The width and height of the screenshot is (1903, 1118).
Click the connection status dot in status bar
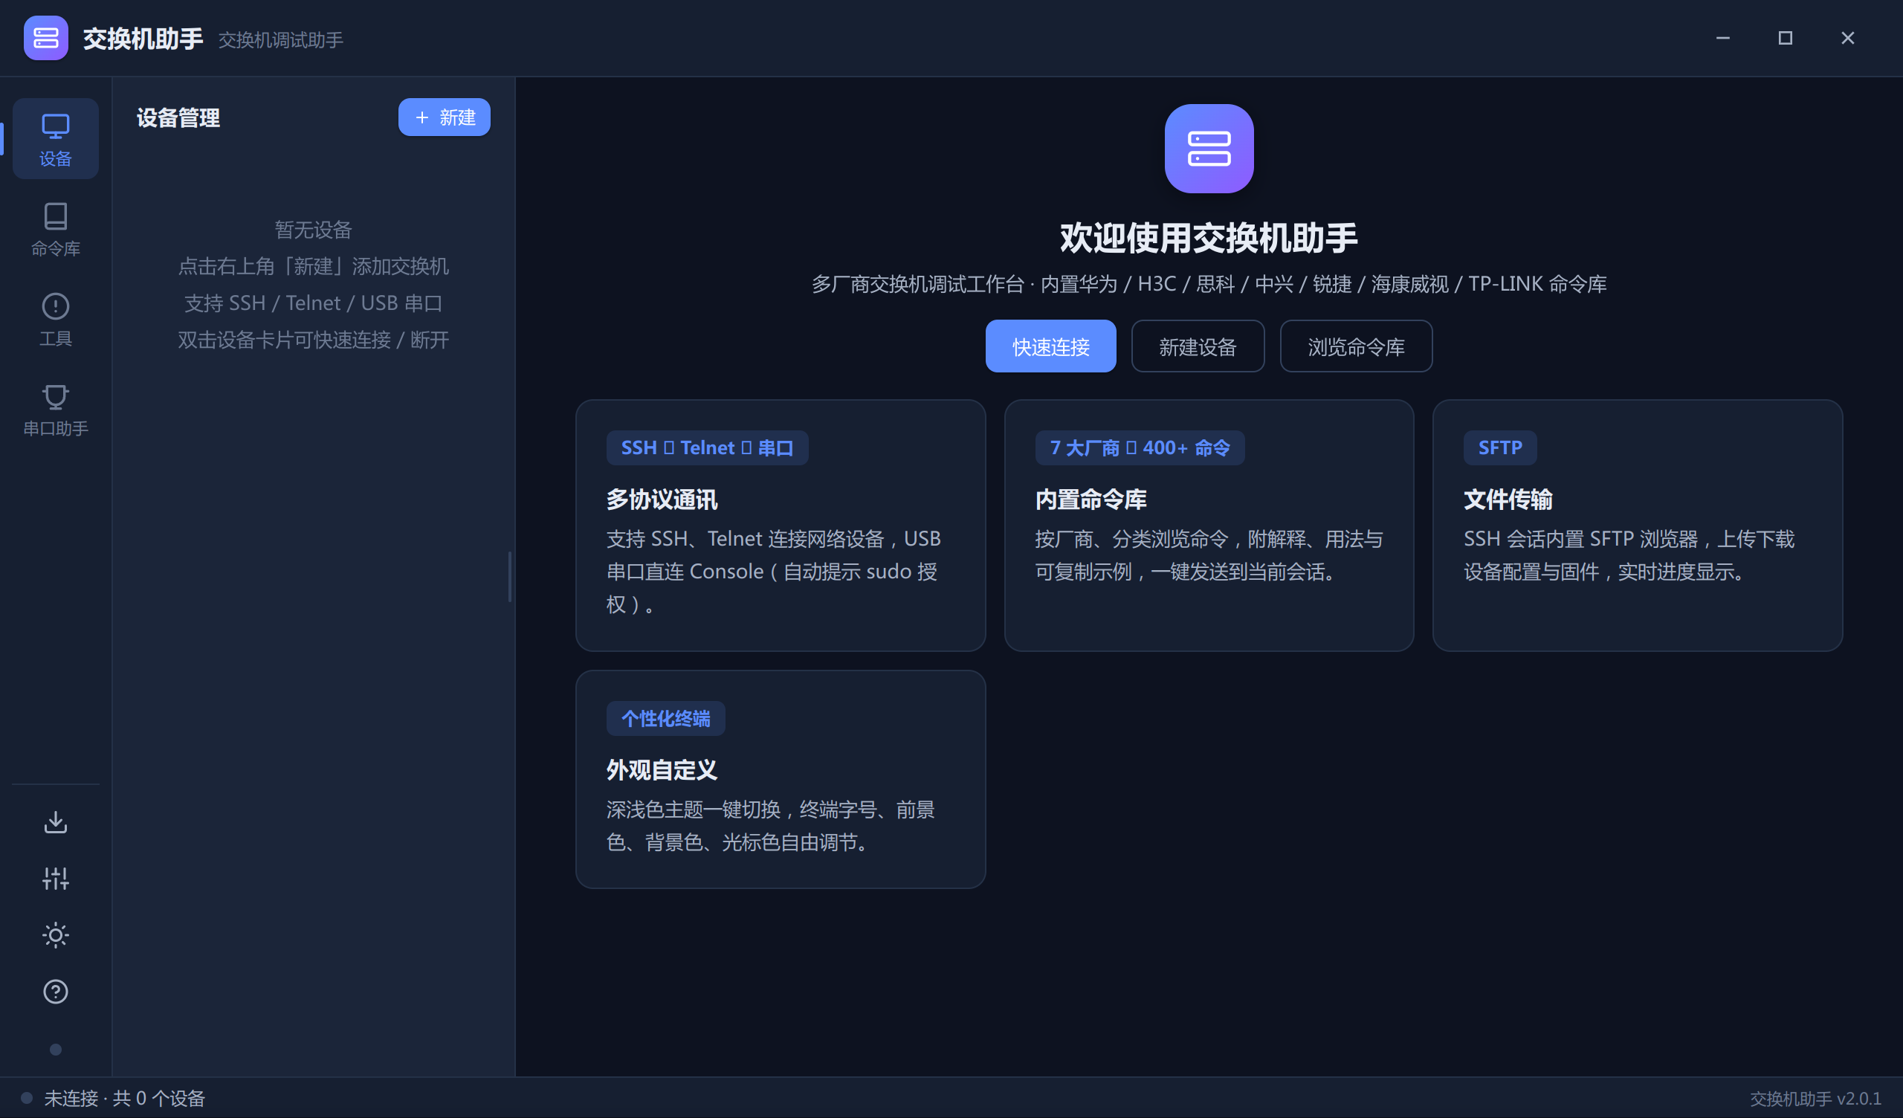click(x=27, y=1098)
